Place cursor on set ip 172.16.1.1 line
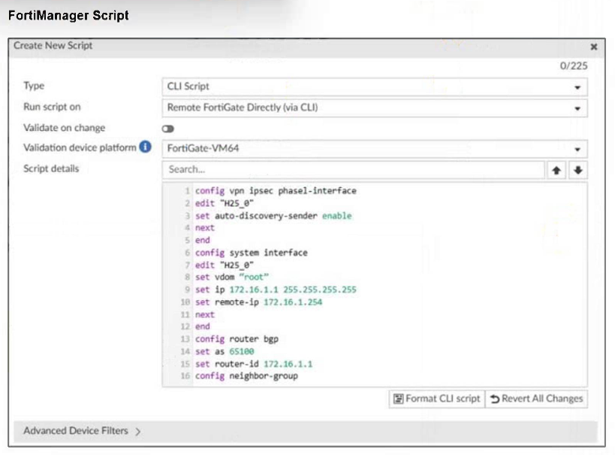 [x=276, y=290]
